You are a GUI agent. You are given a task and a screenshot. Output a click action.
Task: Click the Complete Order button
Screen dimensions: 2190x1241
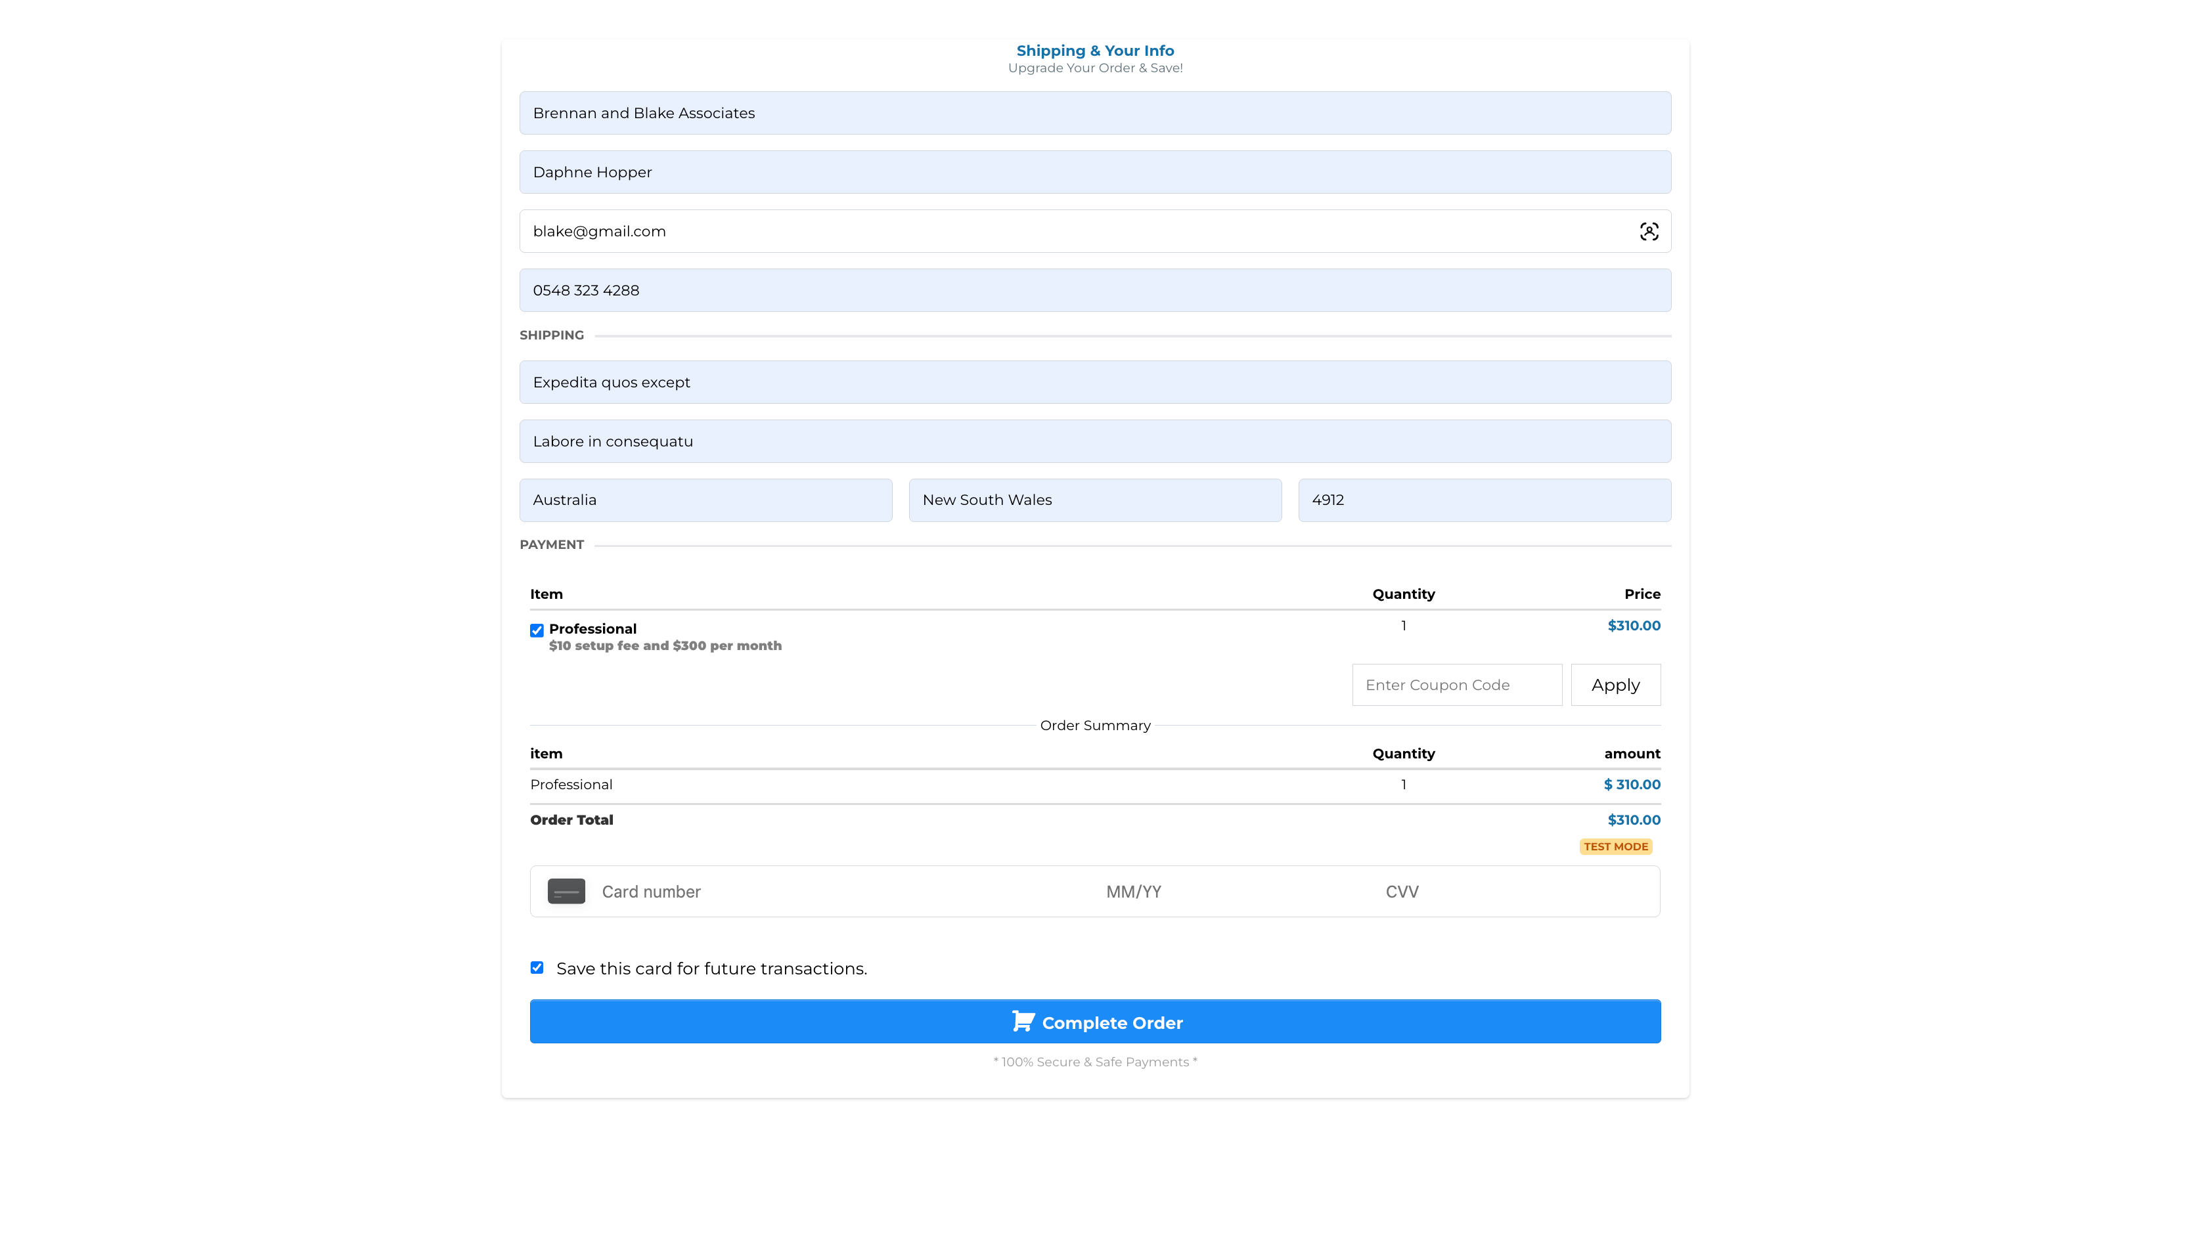point(1094,1021)
